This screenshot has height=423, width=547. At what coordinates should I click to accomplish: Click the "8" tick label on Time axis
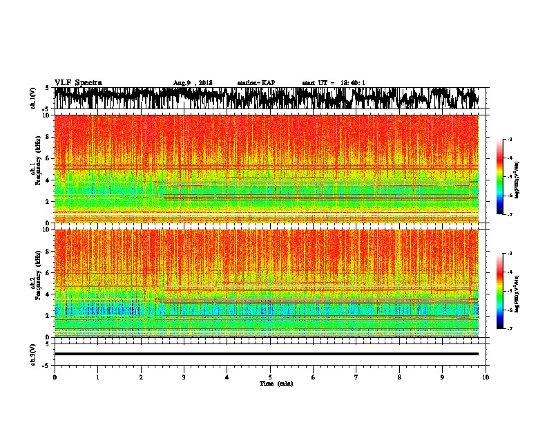click(x=399, y=377)
